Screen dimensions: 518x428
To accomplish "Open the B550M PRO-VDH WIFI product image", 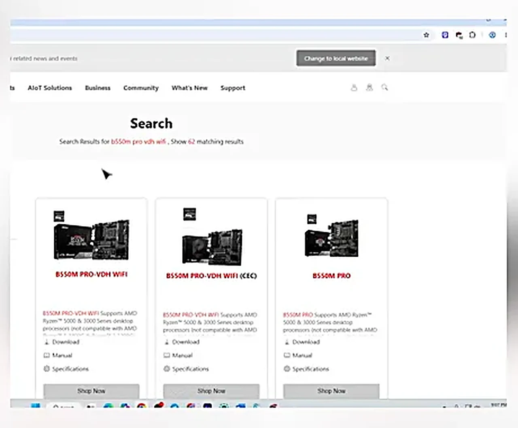I will (x=91, y=236).
